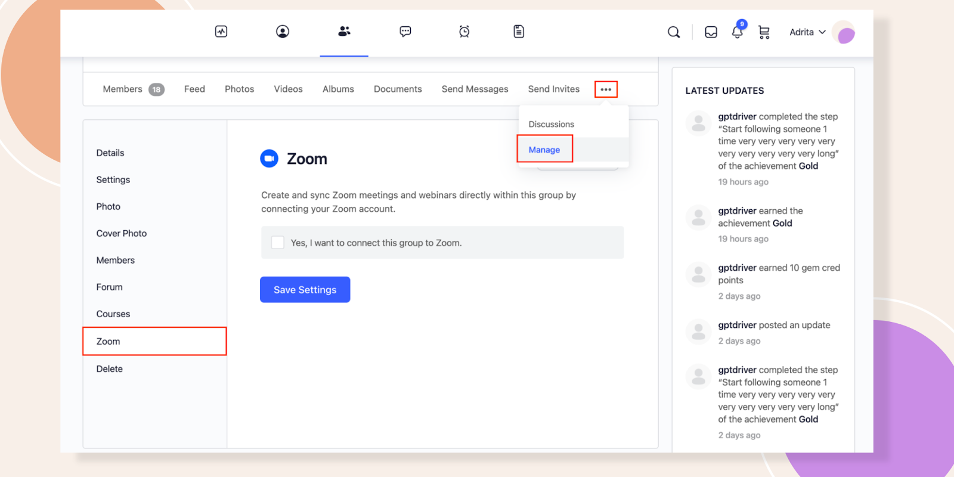Click the blue Zoom camera logo icon

pos(270,159)
